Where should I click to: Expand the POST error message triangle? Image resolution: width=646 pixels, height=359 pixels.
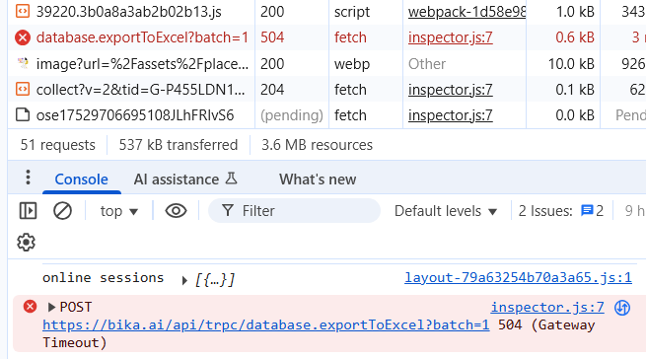click(51, 307)
